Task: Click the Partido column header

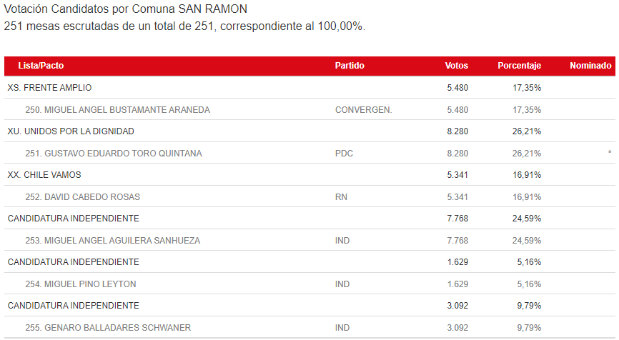Action: 350,66
